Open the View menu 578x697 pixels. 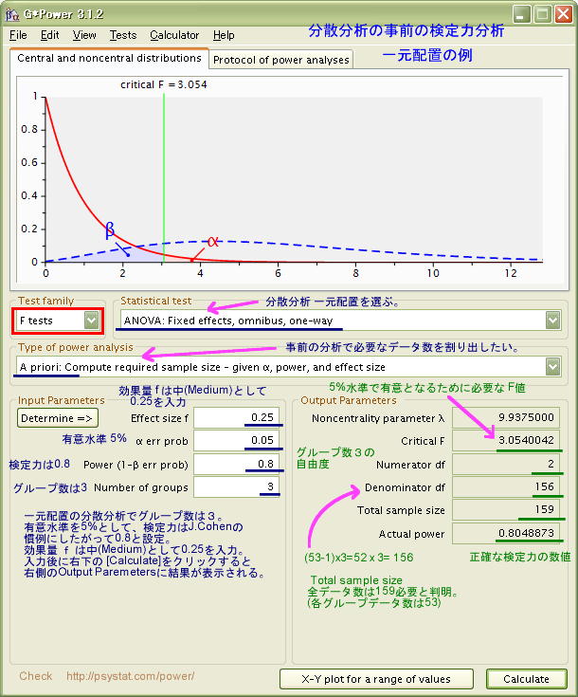(x=84, y=35)
